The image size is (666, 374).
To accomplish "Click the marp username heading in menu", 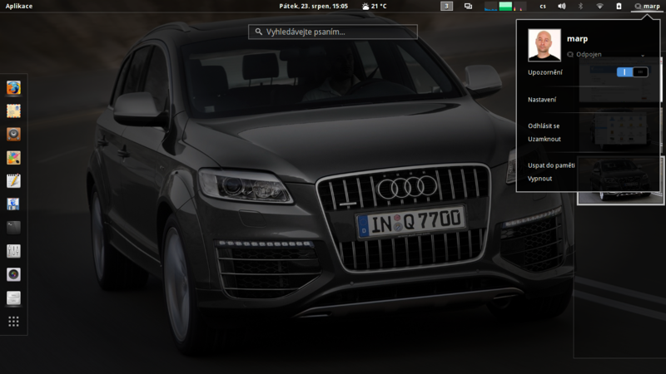I will coord(577,38).
